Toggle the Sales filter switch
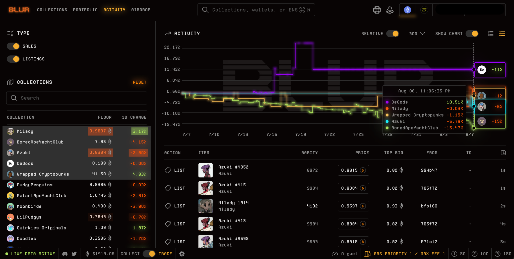 pos(13,46)
